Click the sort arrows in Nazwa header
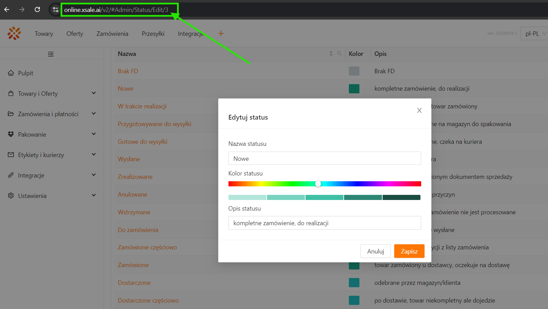Viewport: 548px width, 309px height. click(331, 53)
